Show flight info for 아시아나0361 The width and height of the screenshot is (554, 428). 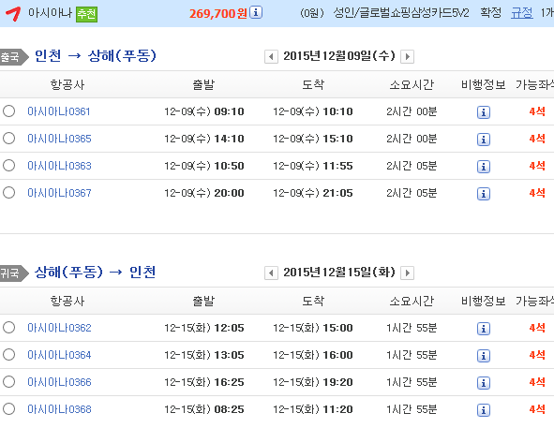484,112
